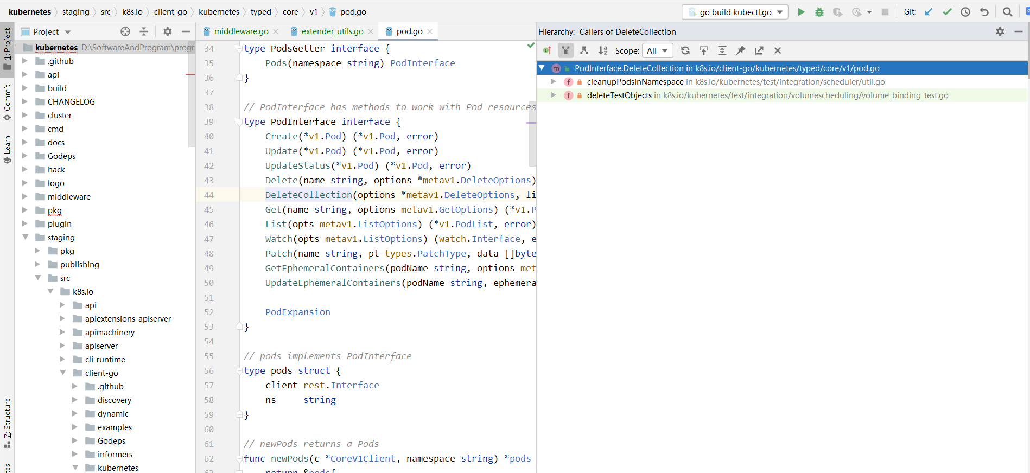Click the first green icon in the Hierarchy toolbar
1030x473 pixels.
547,50
